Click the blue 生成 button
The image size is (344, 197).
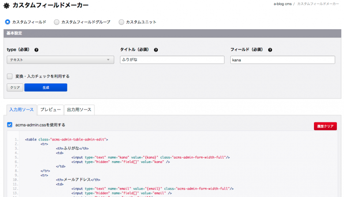(x=46, y=87)
